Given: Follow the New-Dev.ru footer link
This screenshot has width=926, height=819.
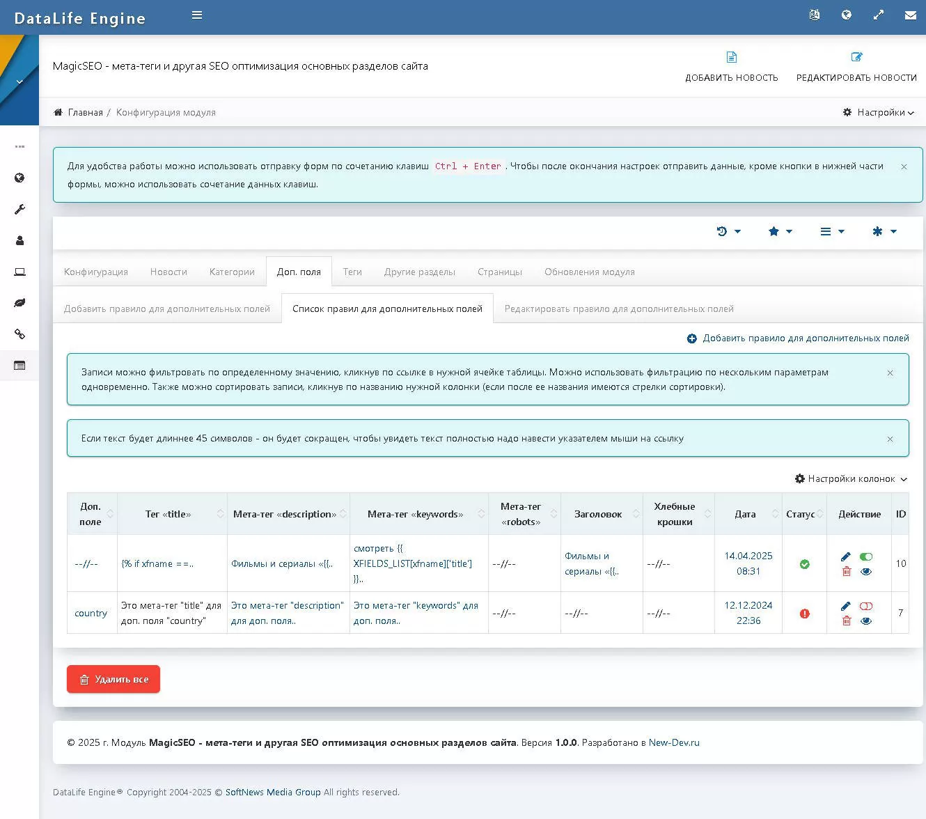Looking at the screenshot, I should 674,742.
